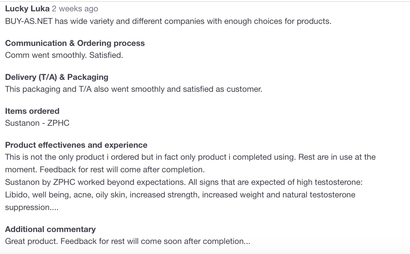Viewport: 410px width, 254px height.
Task: Click the word "suppression...." ending the paragraph
Action: tap(32, 207)
